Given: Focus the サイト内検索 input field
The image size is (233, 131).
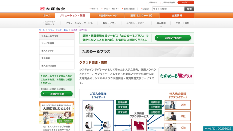Looking at the screenshot, I should [x=168, y=9].
